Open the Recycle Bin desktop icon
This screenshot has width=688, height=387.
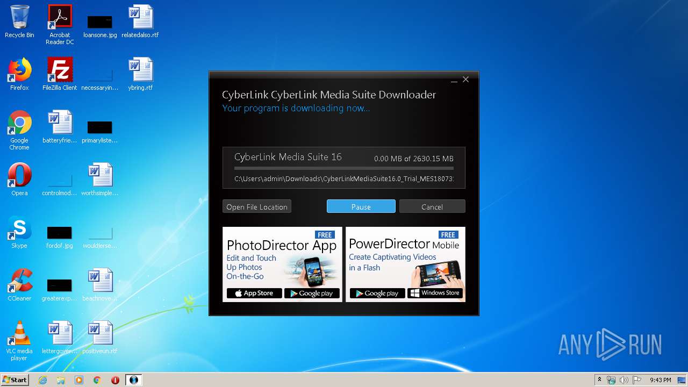(x=19, y=22)
